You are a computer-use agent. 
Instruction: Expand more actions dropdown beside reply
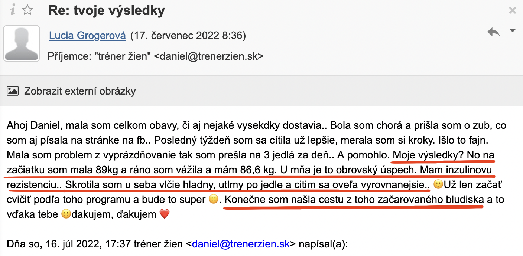pos(513,31)
